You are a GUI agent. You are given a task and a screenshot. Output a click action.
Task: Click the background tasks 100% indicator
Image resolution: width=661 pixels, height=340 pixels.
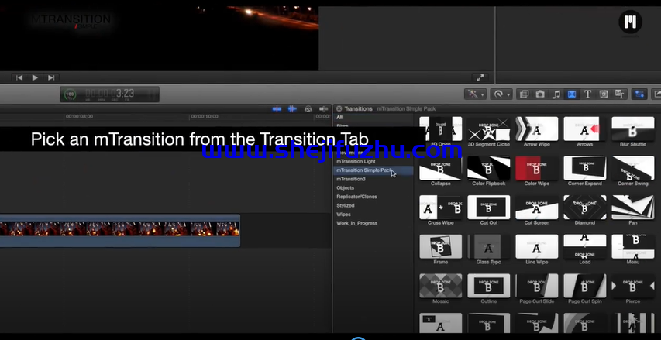coord(70,94)
